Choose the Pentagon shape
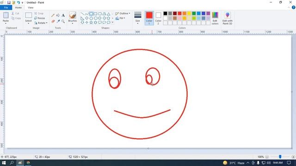 point(91,18)
